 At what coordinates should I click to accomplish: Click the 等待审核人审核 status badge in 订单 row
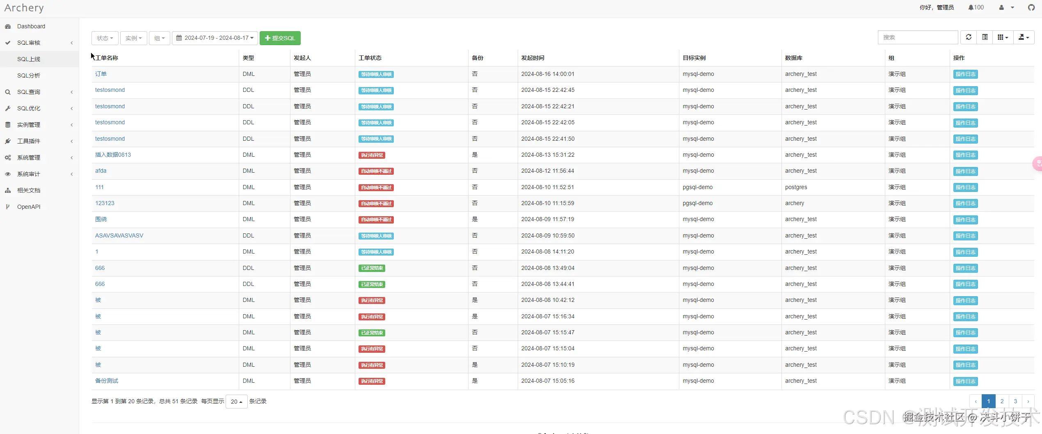tap(376, 74)
